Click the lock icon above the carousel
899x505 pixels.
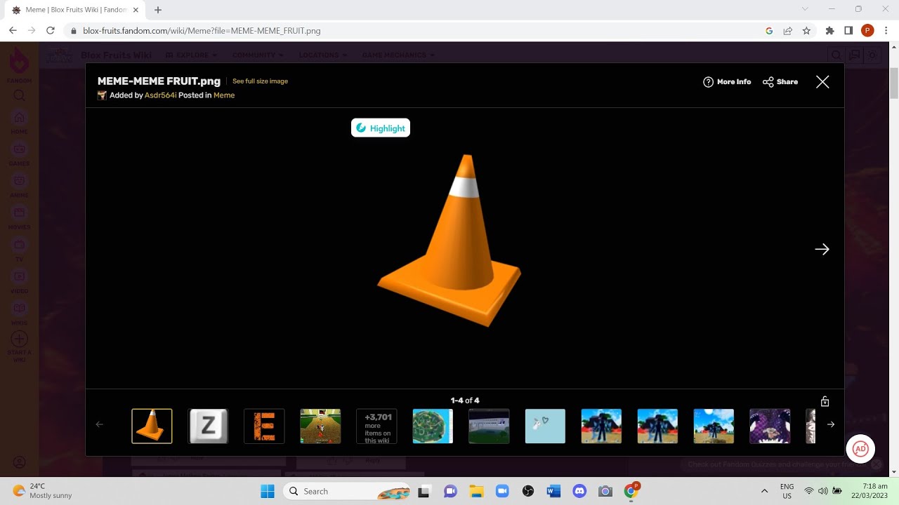click(x=825, y=402)
